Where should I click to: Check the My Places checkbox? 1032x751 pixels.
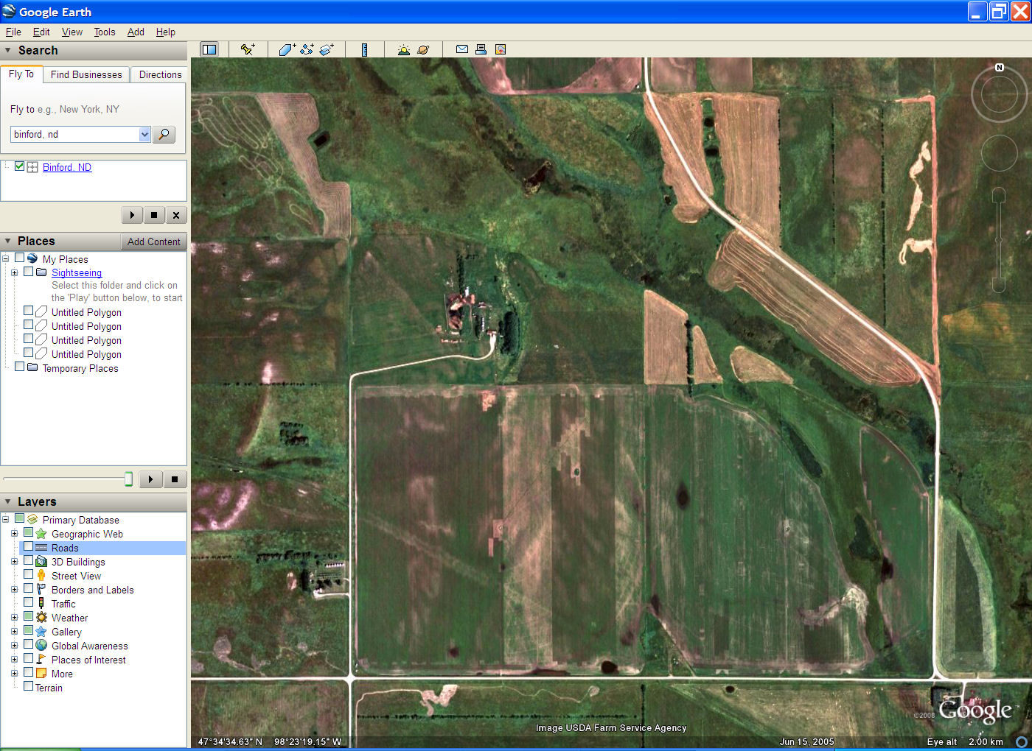tap(20, 258)
